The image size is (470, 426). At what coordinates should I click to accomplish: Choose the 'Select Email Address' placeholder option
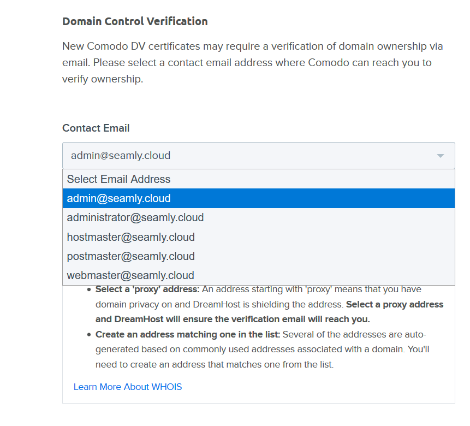118,179
